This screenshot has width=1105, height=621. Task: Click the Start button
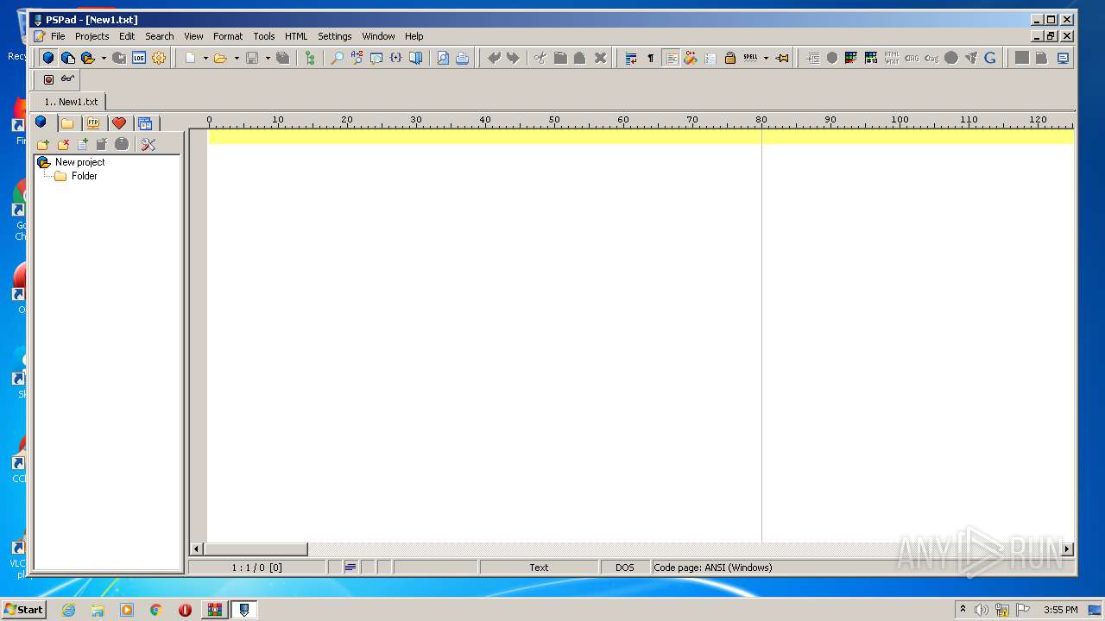[x=23, y=610]
